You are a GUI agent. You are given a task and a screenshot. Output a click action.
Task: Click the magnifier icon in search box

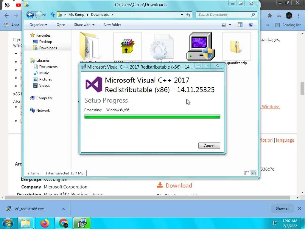[x=253, y=15]
